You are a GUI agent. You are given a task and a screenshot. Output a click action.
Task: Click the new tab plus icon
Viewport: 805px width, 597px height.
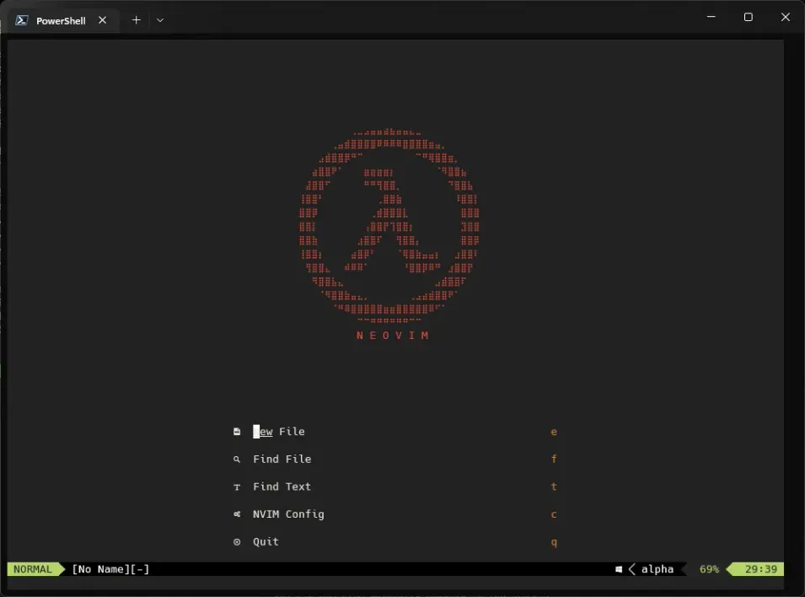pos(136,19)
